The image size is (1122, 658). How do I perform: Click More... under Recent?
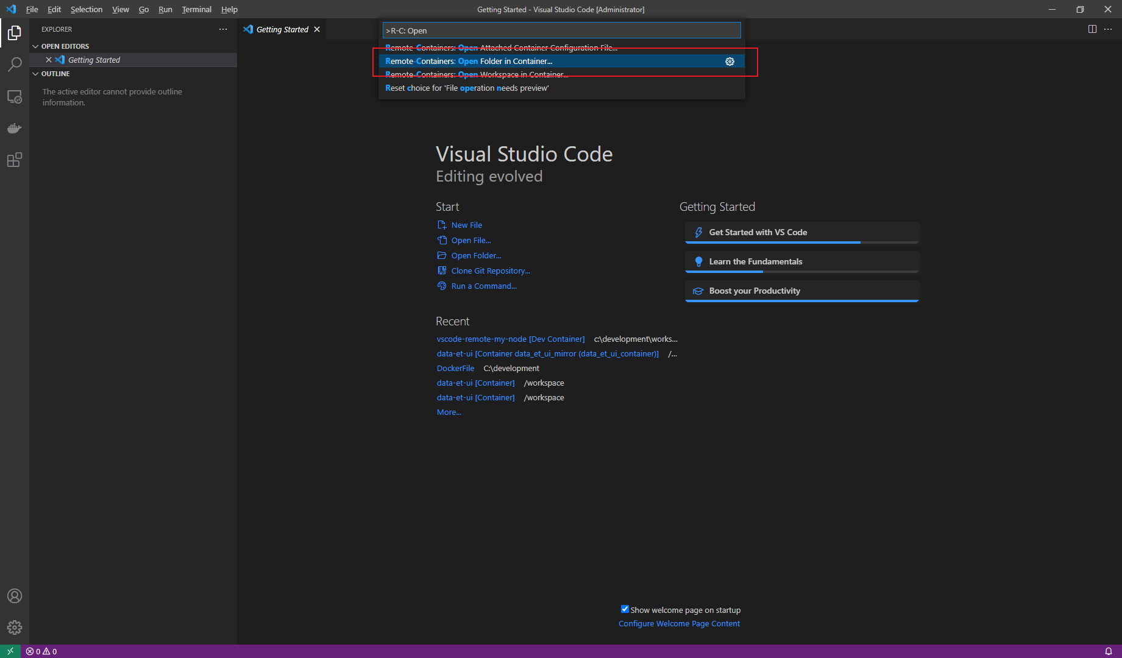[x=449, y=412]
